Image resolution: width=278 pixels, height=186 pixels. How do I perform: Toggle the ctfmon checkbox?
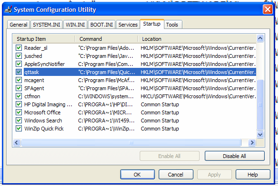tap(19, 96)
